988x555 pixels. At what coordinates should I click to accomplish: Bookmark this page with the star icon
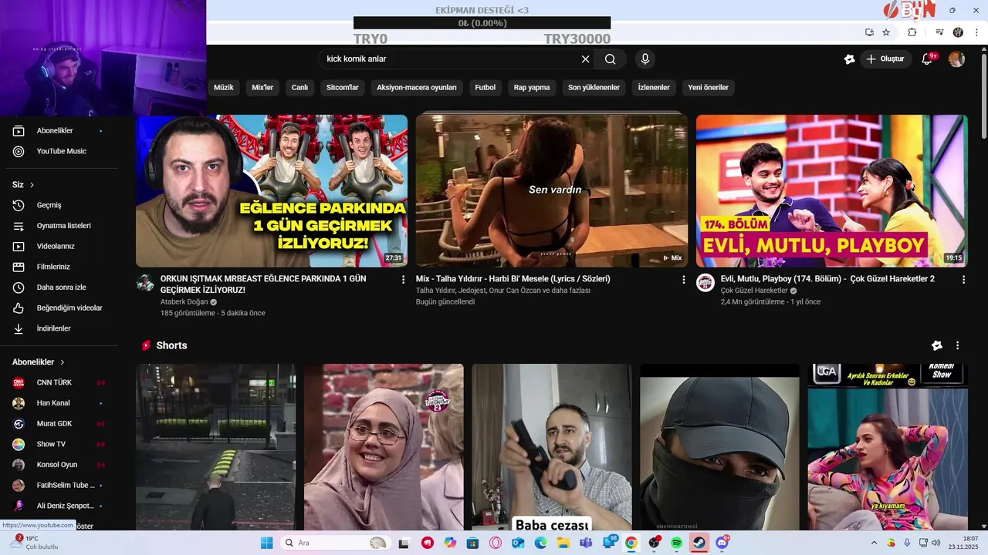[x=886, y=32]
